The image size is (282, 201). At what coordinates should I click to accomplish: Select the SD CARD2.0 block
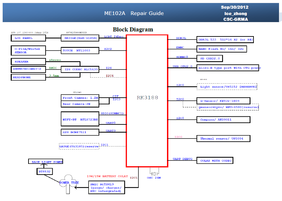coord(210,59)
